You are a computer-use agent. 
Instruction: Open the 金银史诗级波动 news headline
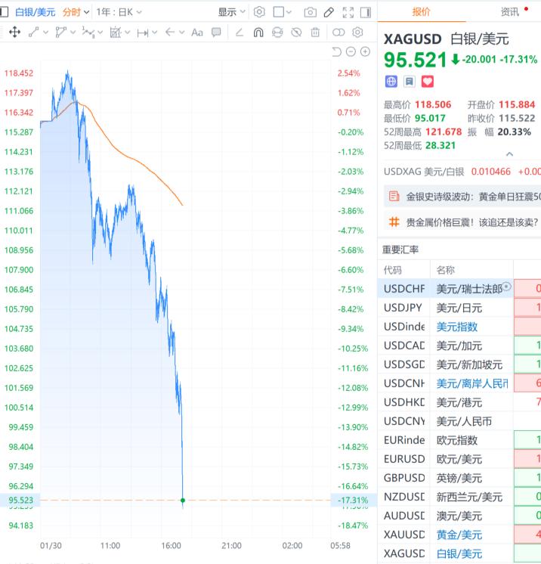[462, 197]
